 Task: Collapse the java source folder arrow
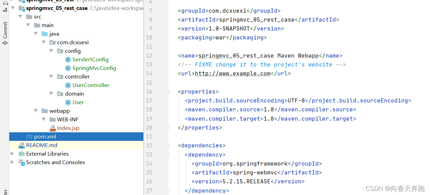click(x=36, y=34)
